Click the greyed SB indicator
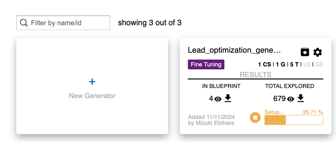This screenshot has width=336, height=166. coord(319,65)
